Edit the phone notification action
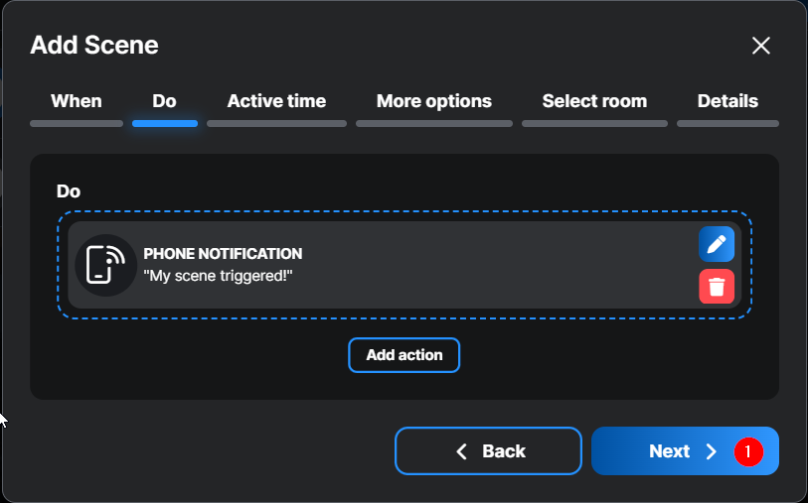This screenshot has height=503, width=808. (717, 244)
